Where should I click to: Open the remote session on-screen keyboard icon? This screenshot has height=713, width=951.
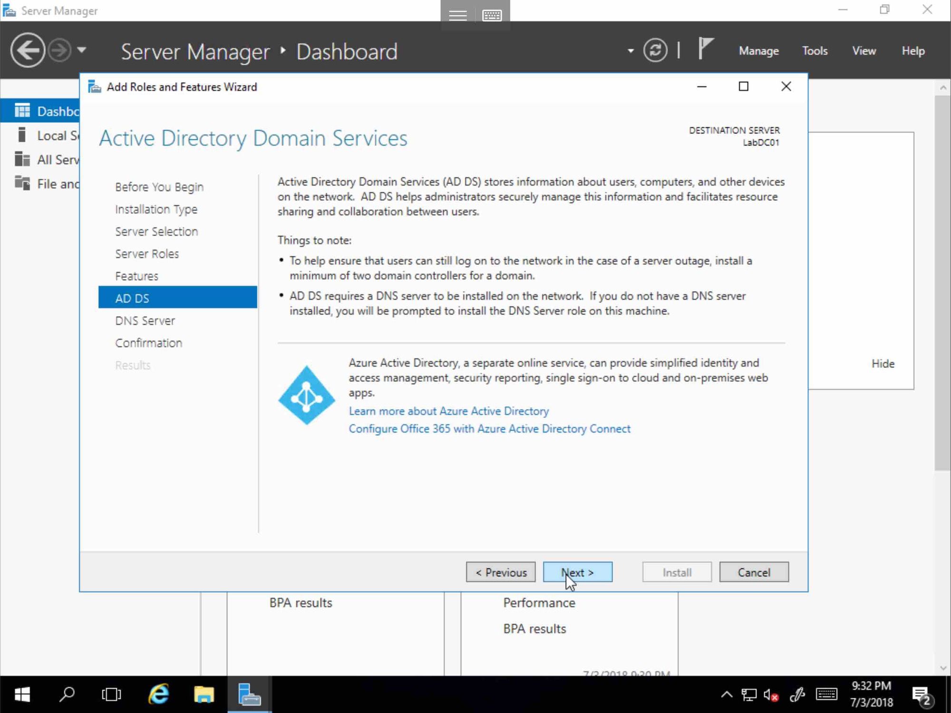click(492, 16)
